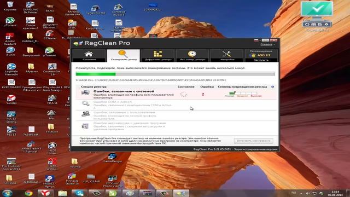Click the RU language indicator in system tray

[294, 193]
